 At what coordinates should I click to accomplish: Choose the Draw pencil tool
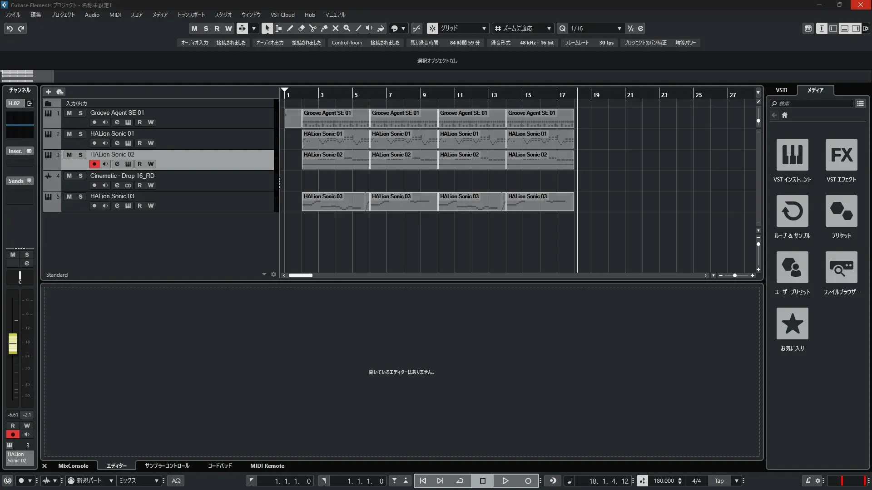click(290, 28)
